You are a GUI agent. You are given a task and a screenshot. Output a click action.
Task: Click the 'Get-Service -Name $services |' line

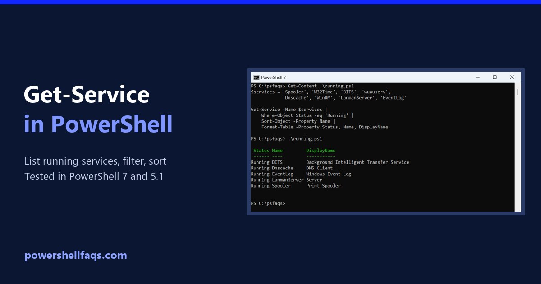[x=289, y=110]
